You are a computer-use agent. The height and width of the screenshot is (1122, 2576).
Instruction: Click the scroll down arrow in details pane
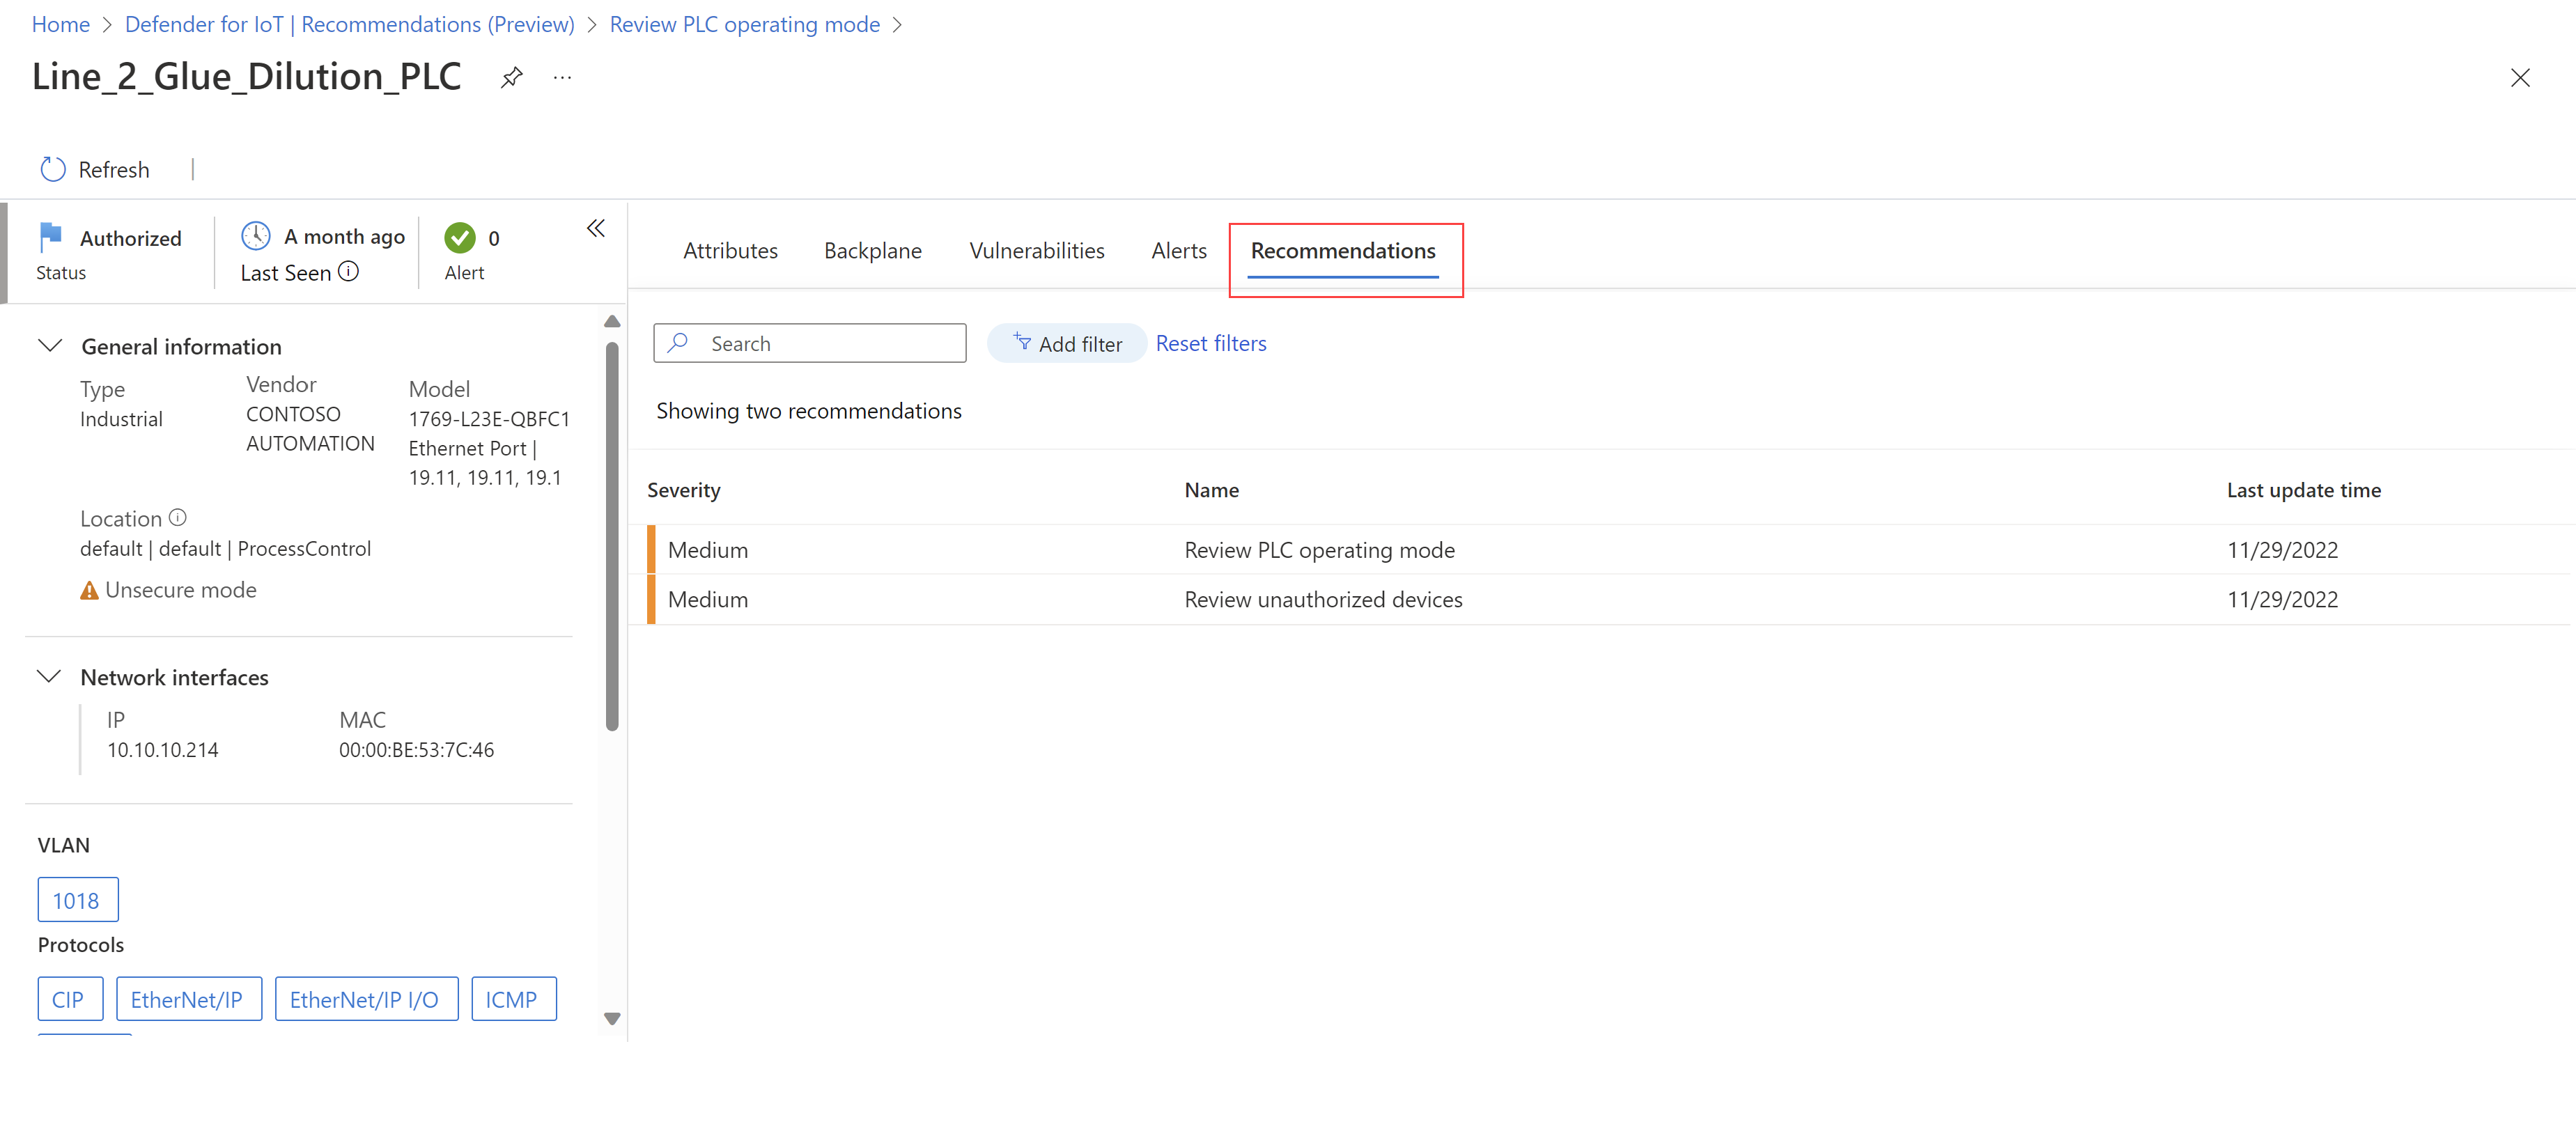[x=612, y=1018]
